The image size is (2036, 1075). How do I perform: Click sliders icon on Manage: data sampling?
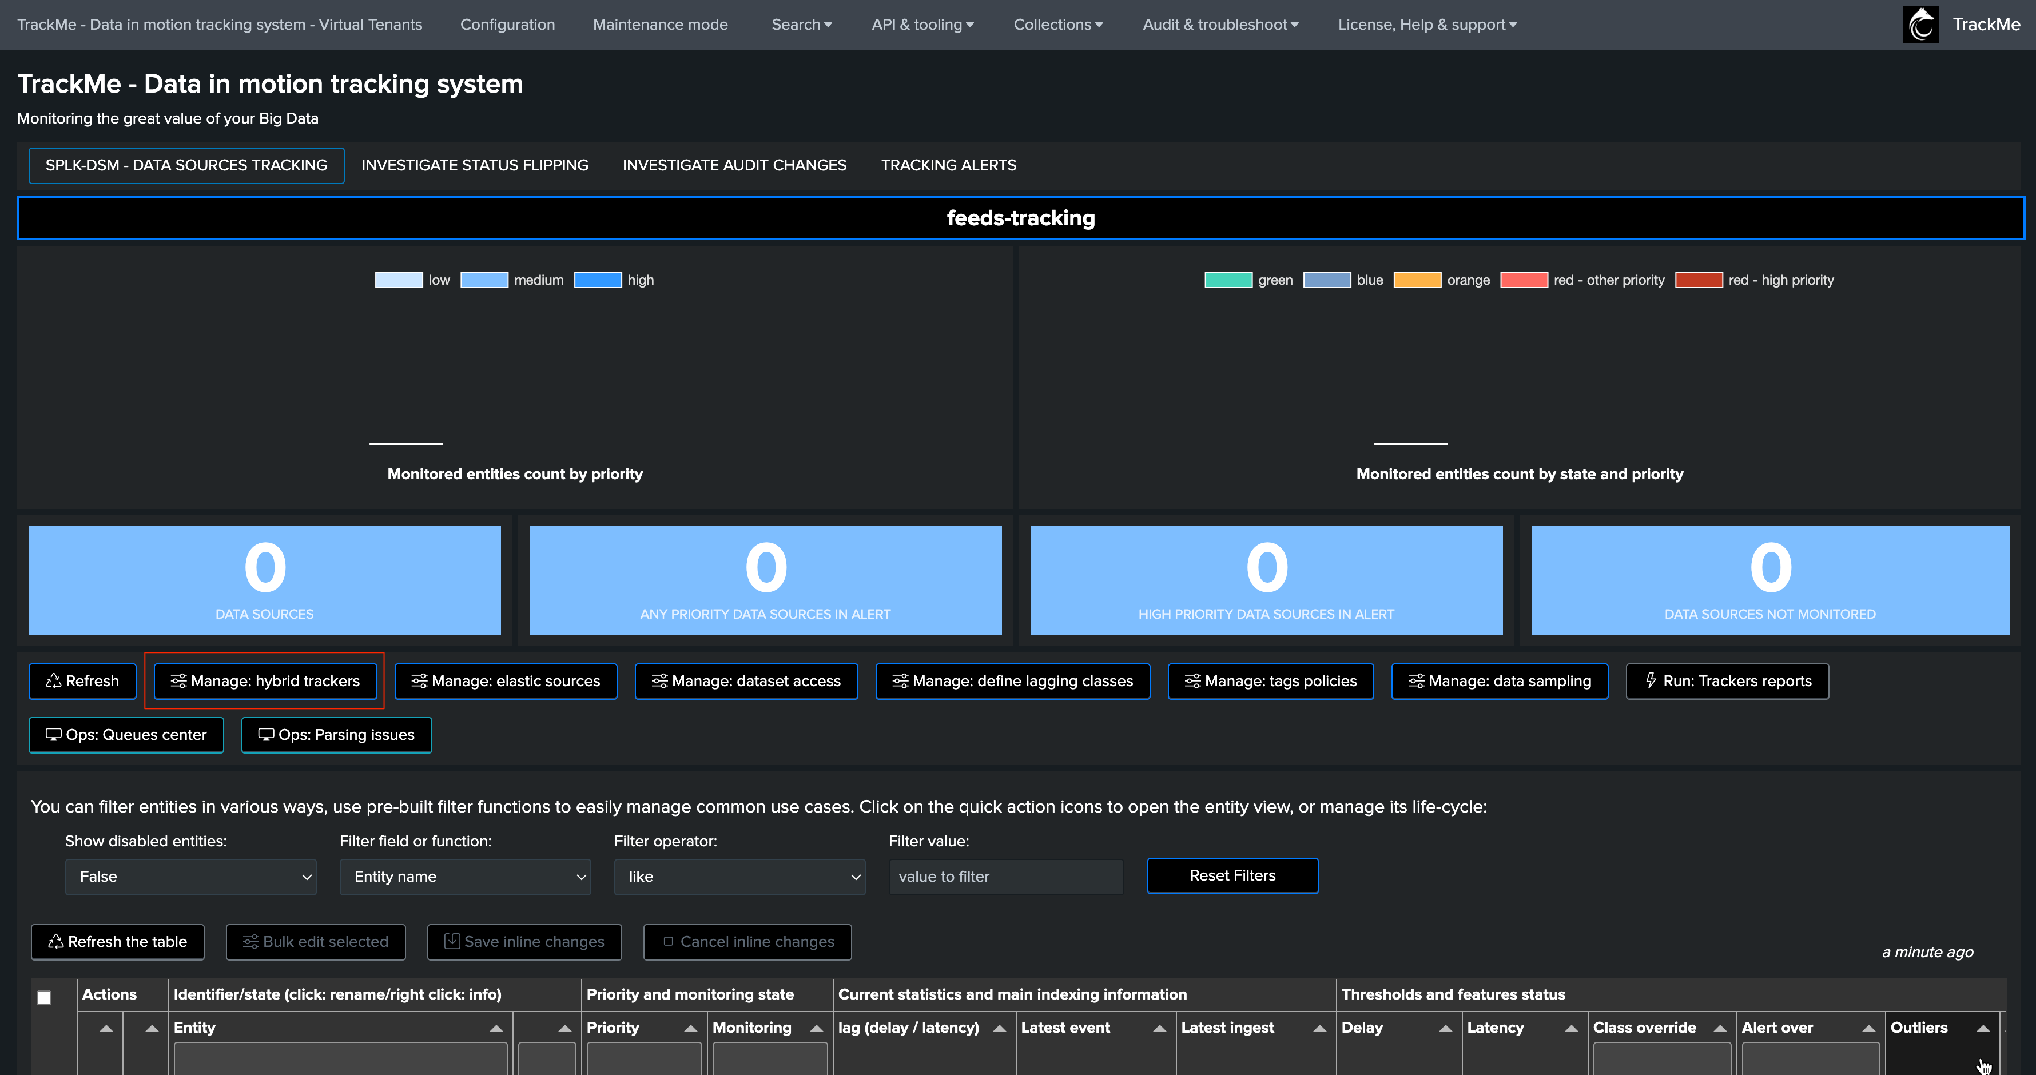1417,680
